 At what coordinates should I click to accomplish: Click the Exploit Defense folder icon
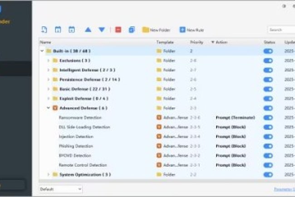click(x=55, y=98)
